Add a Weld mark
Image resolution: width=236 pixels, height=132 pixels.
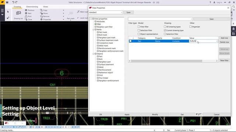pyautogui.click(x=82, y=12)
